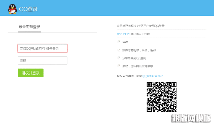This screenshot has width=214, height=124.
Task: Click the 授权后表明你已同意 text
Action: click(x=129, y=76)
